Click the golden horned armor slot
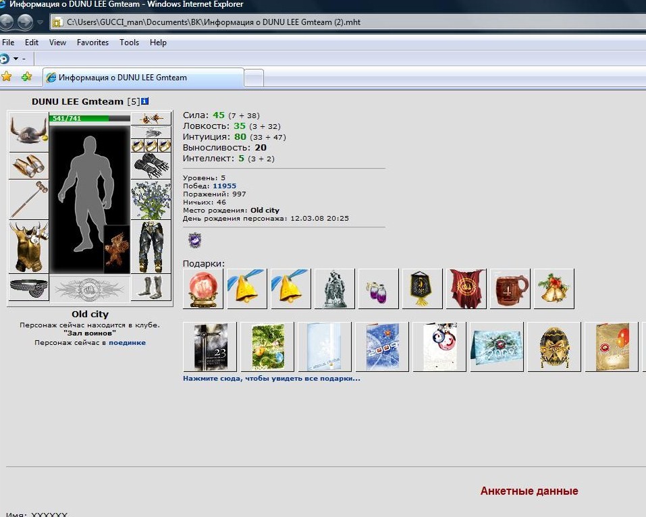Screen dimensions: 646x517 28,247
